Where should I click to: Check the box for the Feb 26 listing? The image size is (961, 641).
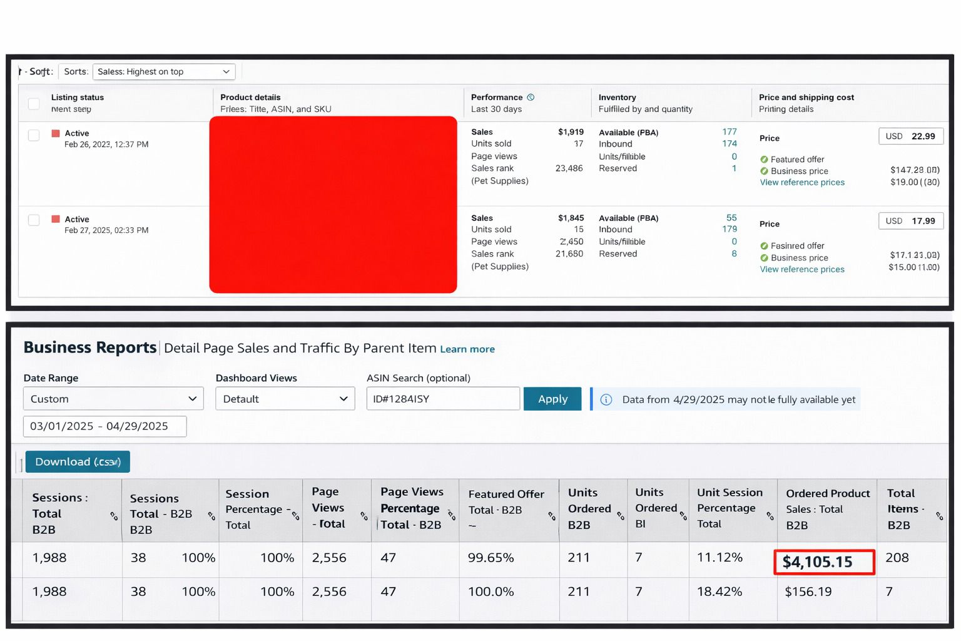34,135
